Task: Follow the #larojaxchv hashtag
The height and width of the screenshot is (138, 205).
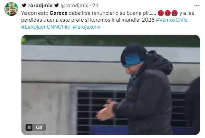Action: (86, 27)
